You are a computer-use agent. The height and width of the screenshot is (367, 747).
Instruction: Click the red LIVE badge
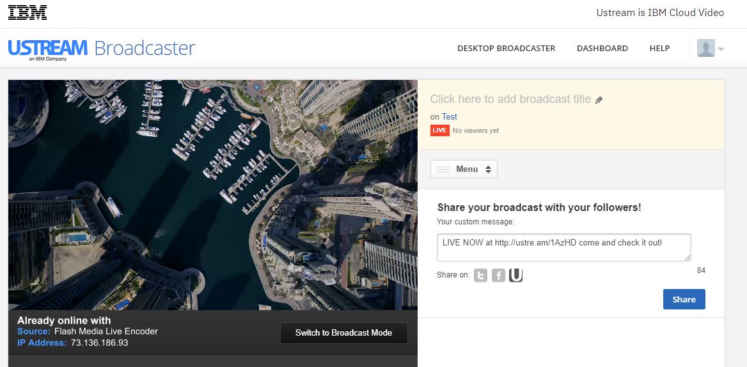point(440,130)
